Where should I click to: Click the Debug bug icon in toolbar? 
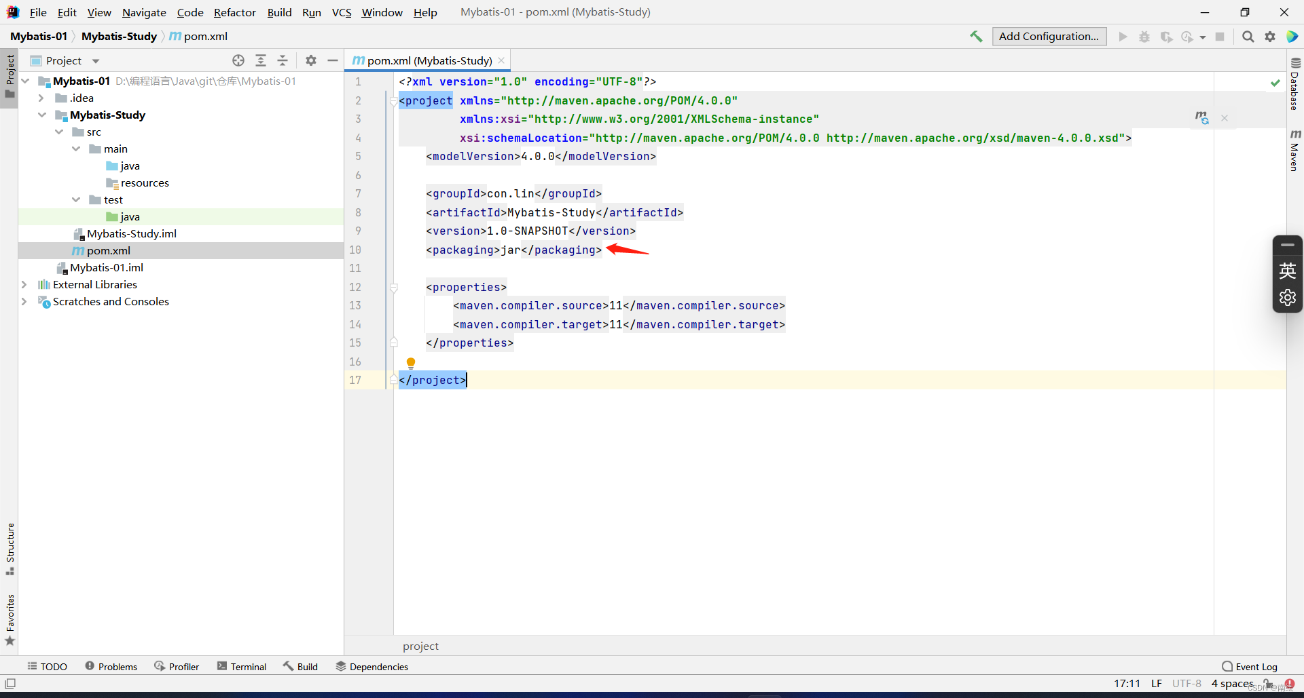(x=1144, y=37)
